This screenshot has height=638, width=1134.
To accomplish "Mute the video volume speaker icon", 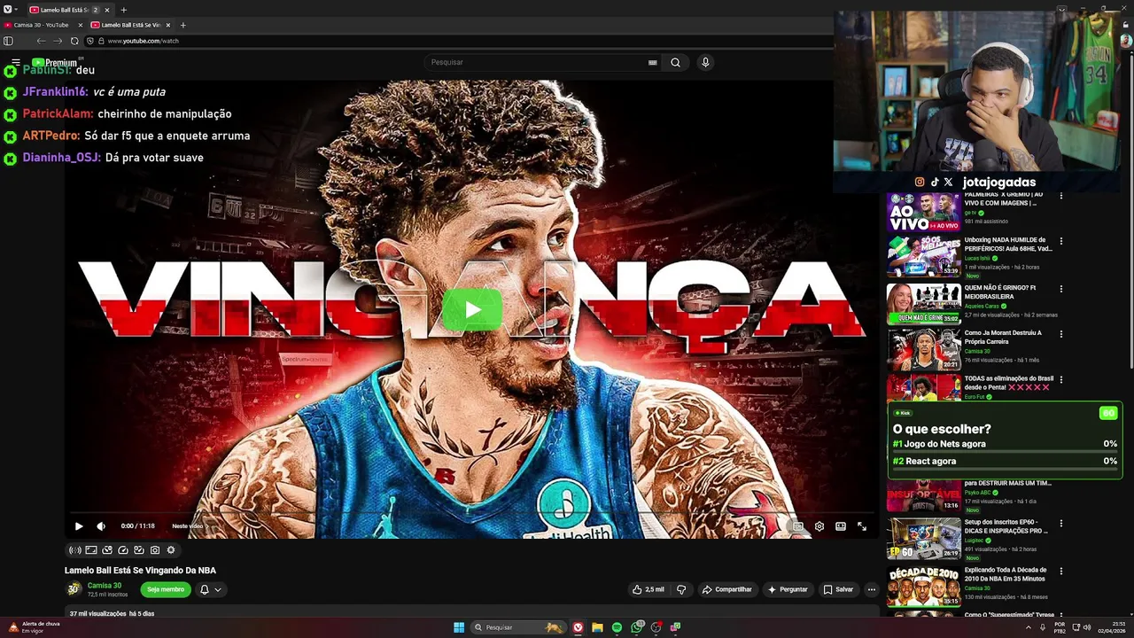I will pos(101,526).
